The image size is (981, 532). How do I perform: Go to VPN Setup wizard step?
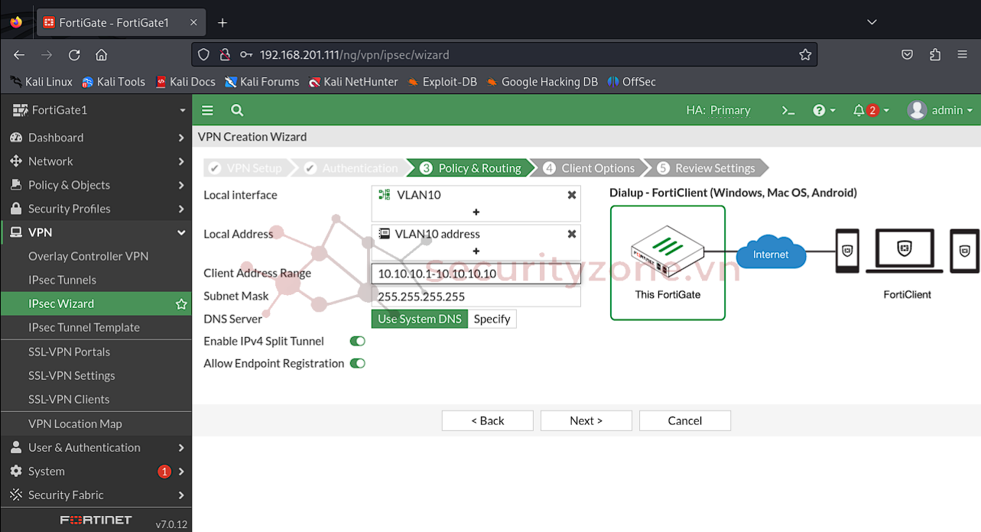[x=247, y=168]
